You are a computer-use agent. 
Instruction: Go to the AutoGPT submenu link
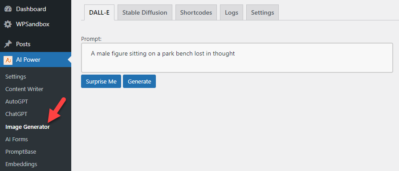(16, 101)
